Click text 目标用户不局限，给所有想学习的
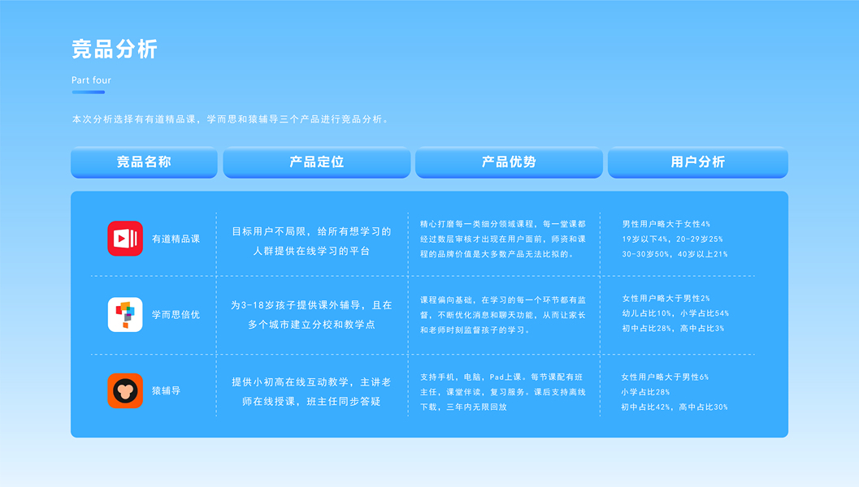 pyautogui.click(x=312, y=231)
